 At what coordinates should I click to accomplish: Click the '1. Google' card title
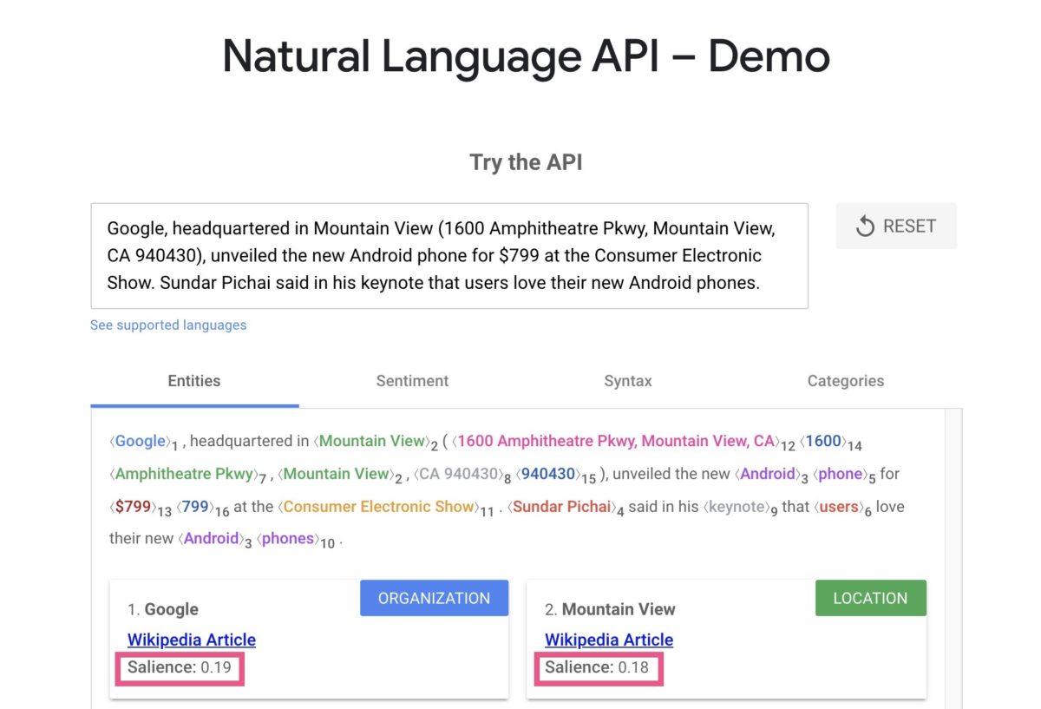point(163,609)
